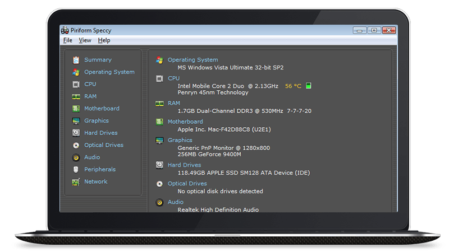The image size is (449, 252).
Task: Click the 56 °C CPU temperature reading
Action: 293,86
